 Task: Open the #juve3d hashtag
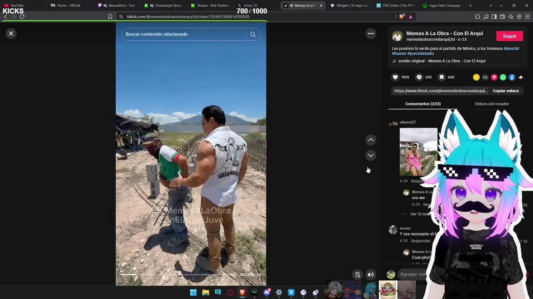coord(511,49)
